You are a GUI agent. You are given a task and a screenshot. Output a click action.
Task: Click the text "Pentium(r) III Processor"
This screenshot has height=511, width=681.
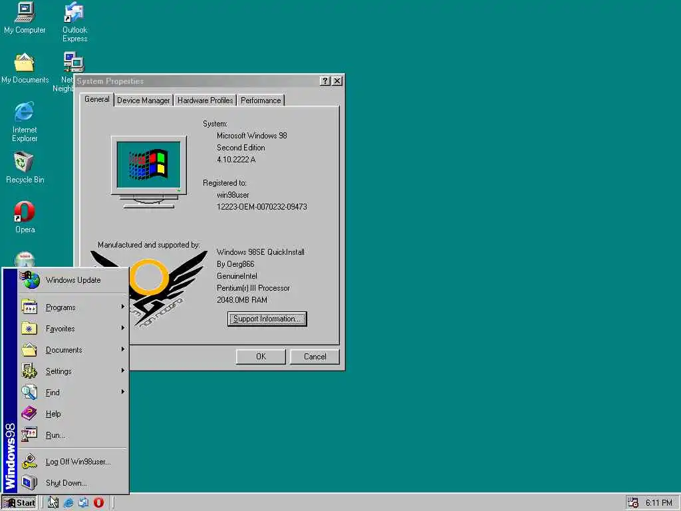tap(253, 288)
